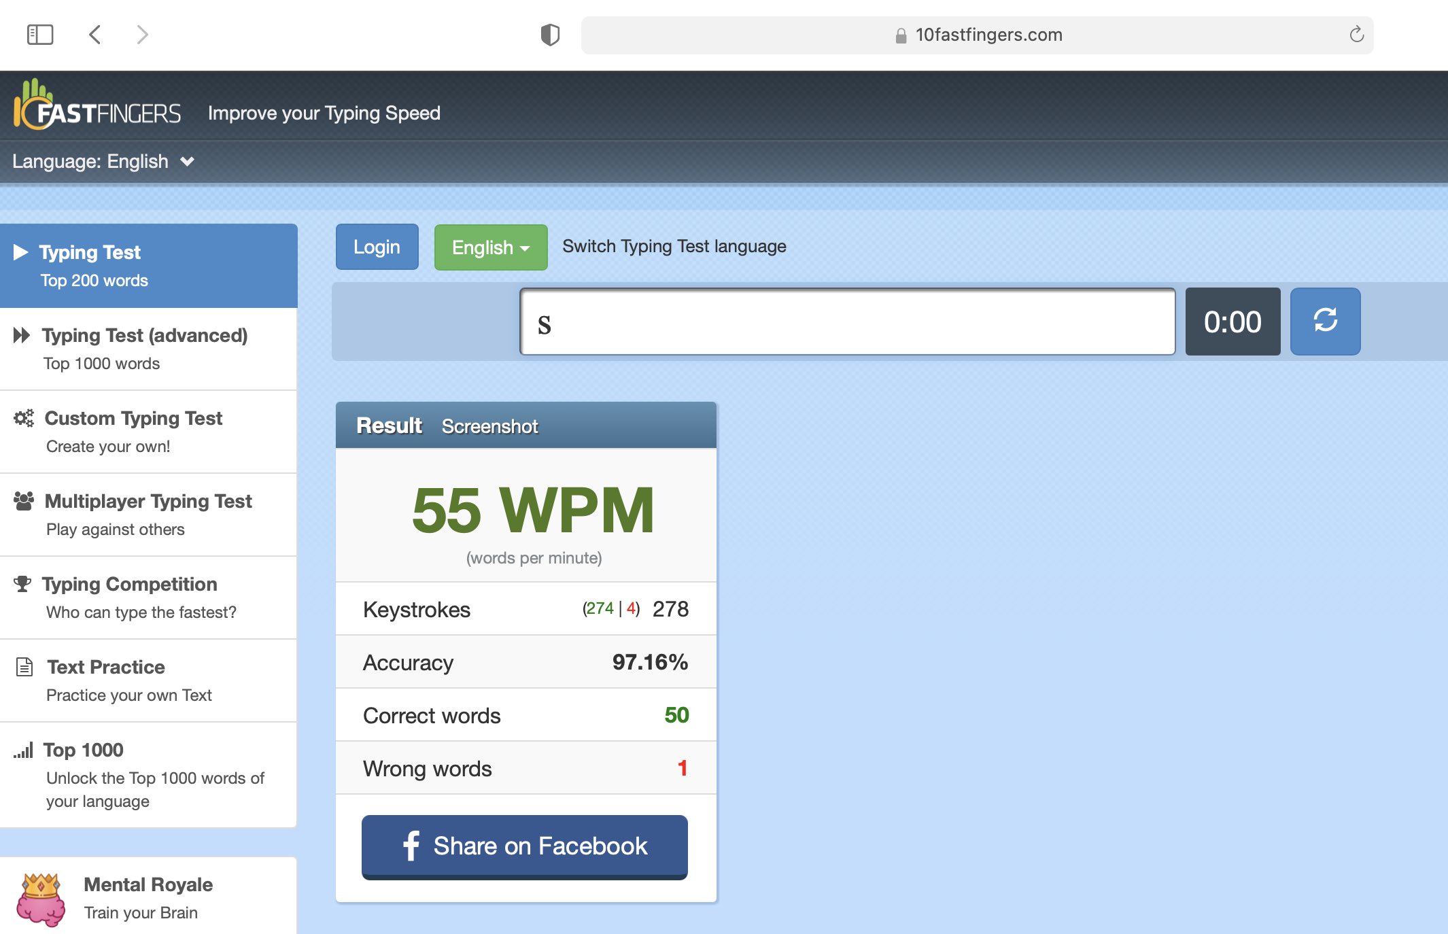Click the Login button
The width and height of the screenshot is (1448, 934).
[x=377, y=247]
